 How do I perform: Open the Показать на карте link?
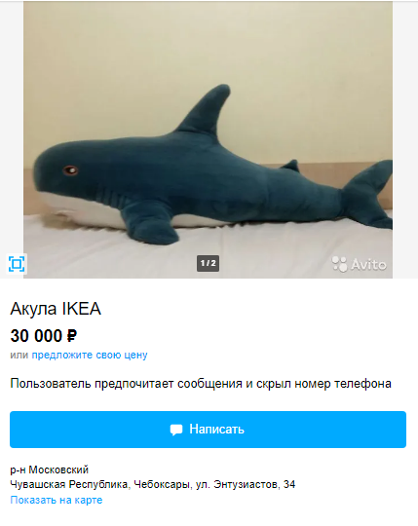57,500
